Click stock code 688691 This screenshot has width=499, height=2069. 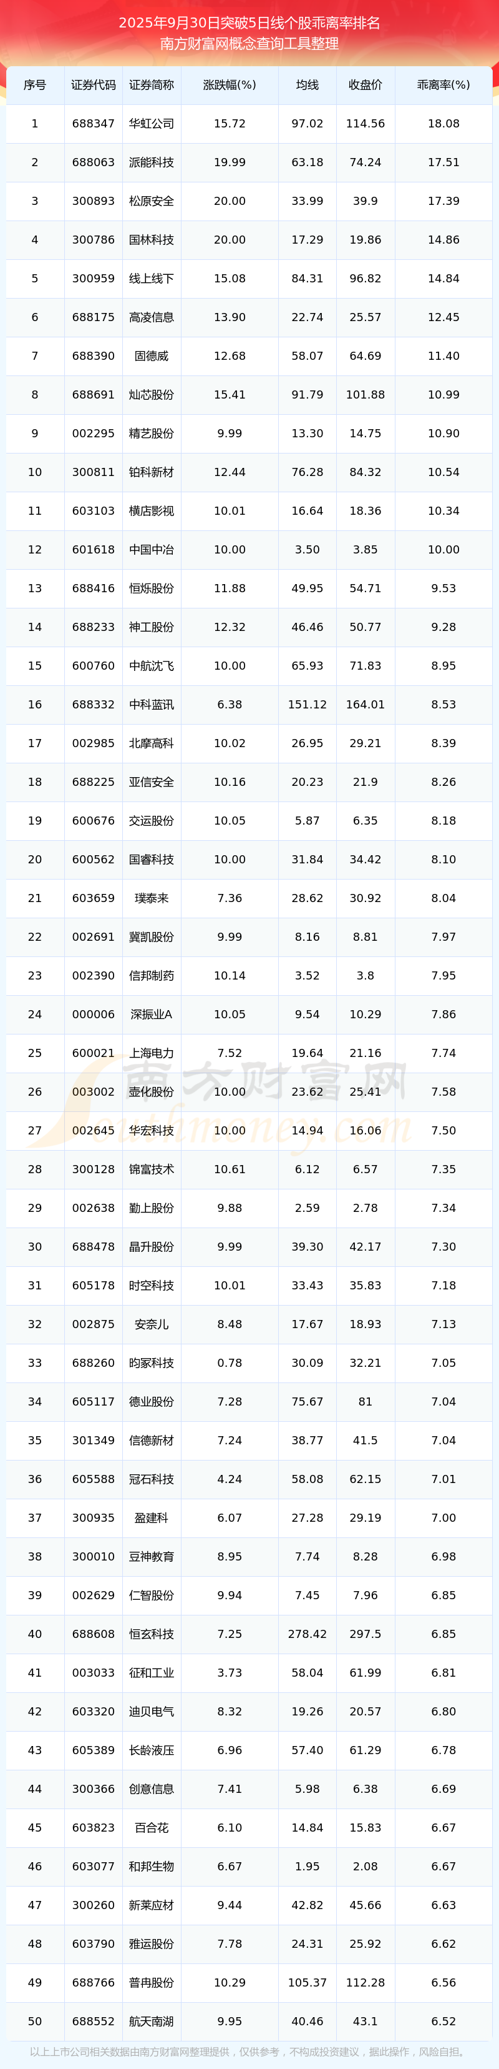(93, 394)
